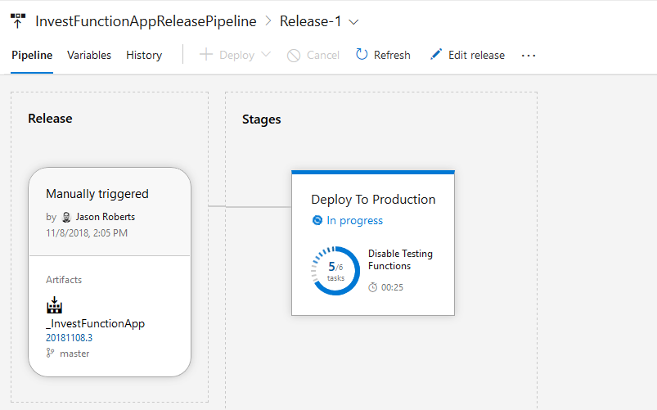Click the release pipeline icon beside the title
Screen dimensions: 657x410
pos(18,21)
